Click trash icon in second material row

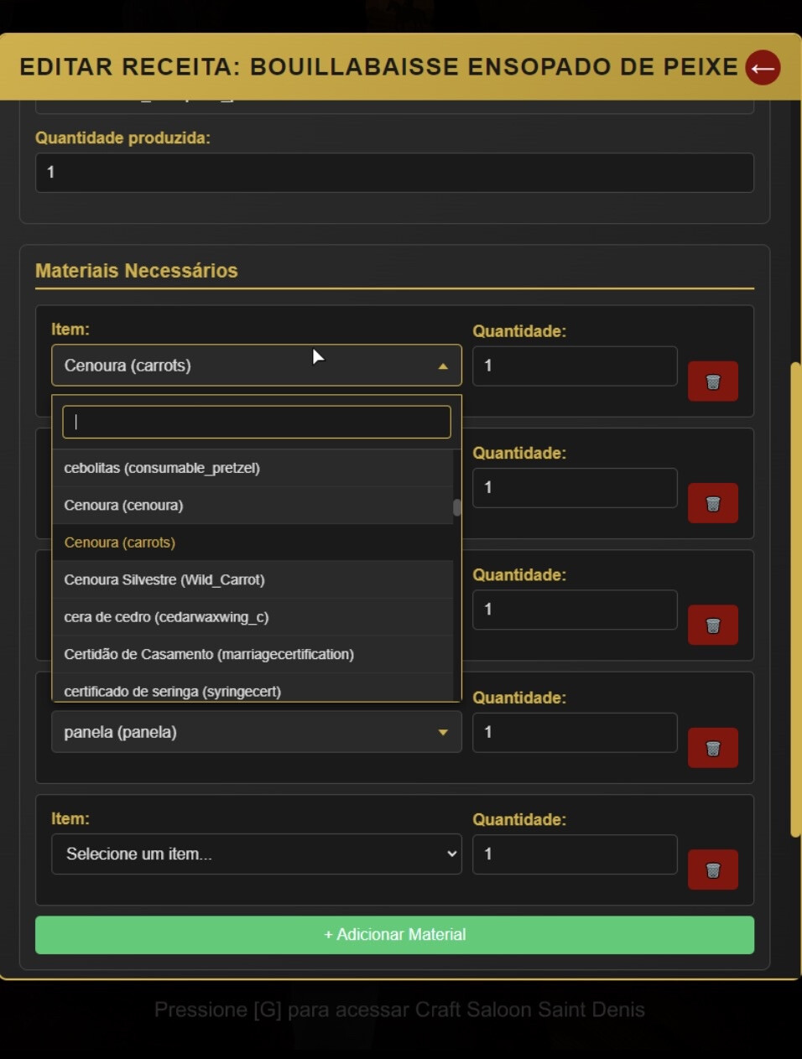pyautogui.click(x=712, y=503)
